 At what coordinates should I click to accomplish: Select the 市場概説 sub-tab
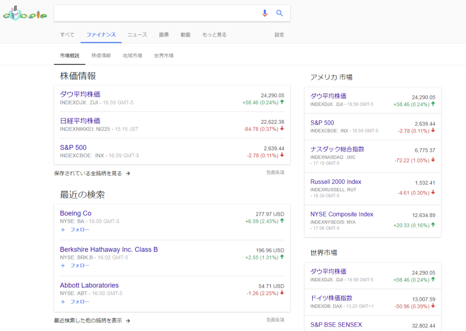coord(69,56)
